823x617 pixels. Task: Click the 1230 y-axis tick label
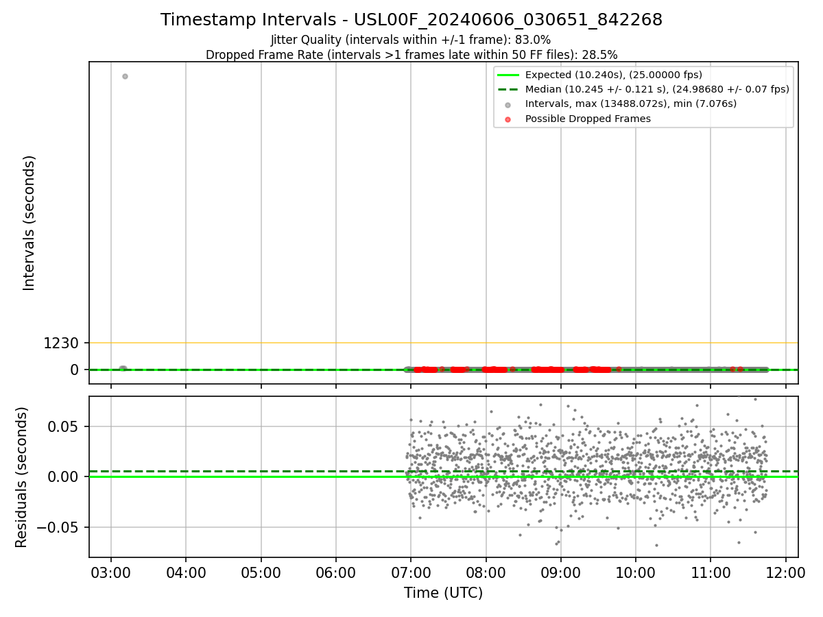coord(61,343)
